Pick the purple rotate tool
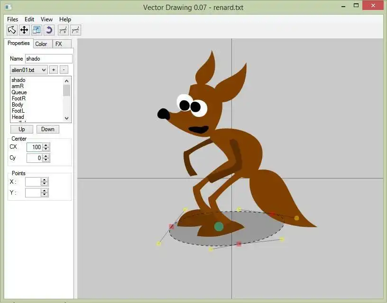This screenshot has height=303, width=387. point(49,30)
